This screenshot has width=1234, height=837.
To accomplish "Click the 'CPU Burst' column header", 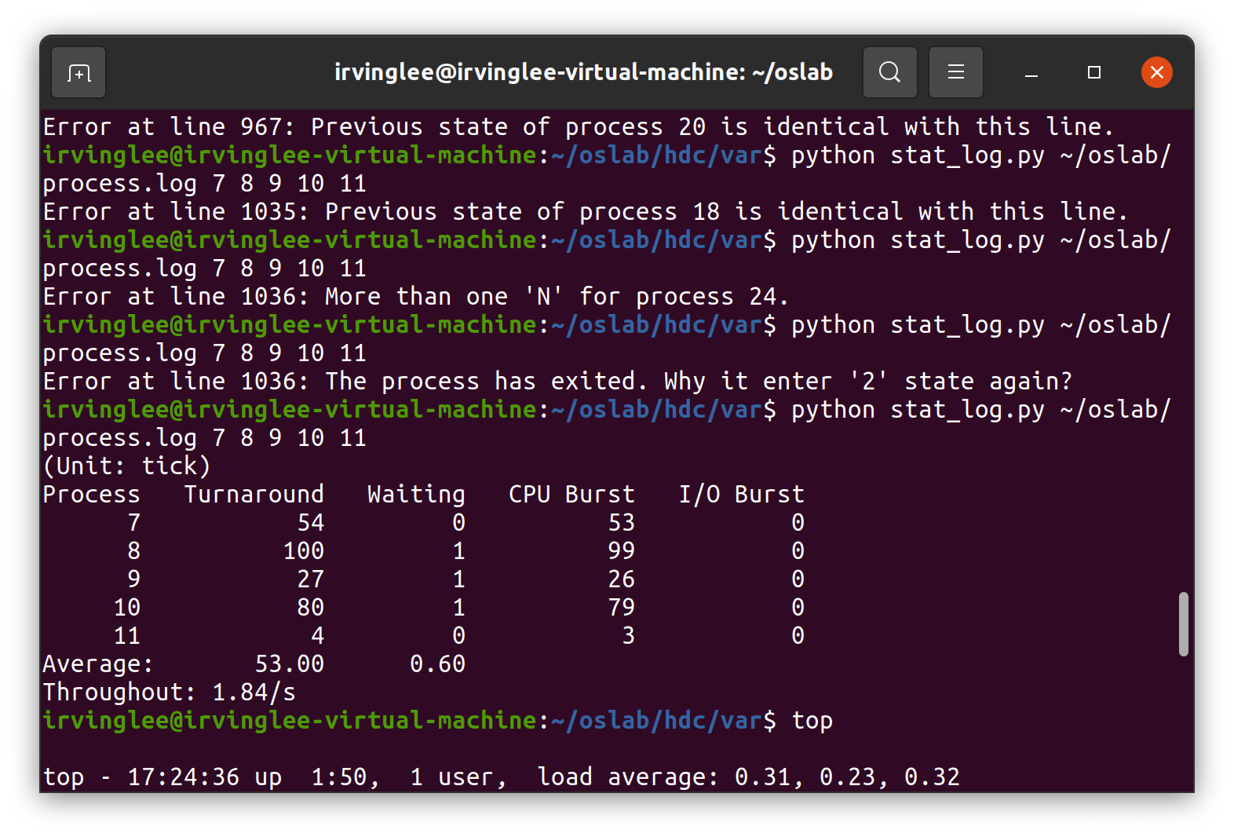I will tap(571, 494).
